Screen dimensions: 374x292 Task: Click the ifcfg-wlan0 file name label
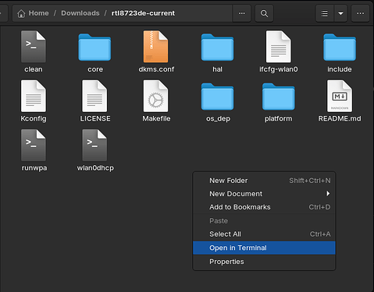[x=279, y=69]
